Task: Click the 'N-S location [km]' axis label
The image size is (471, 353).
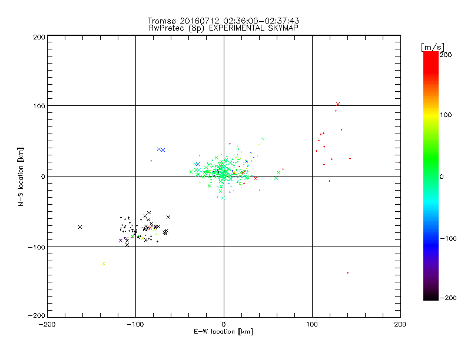Action: click(x=21, y=176)
